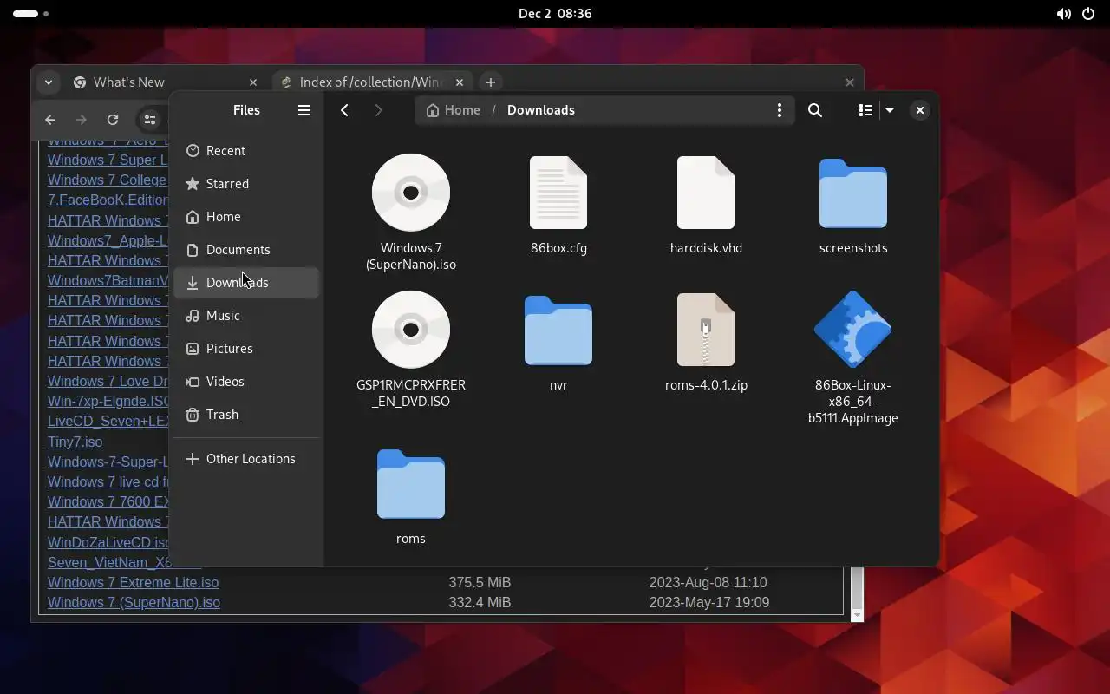Open Music in the sidebar

pos(246,316)
